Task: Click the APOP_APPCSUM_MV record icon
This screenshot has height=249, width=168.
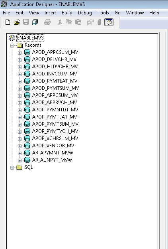Action: click(x=27, y=95)
